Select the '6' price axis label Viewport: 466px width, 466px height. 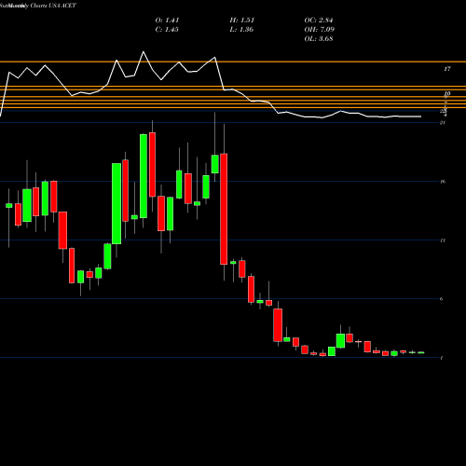pos(442,299)
